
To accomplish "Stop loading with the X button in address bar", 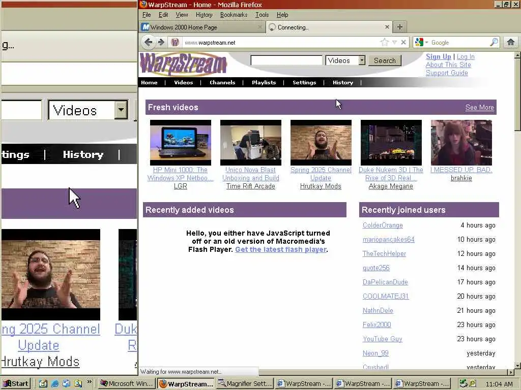I will pos(403,43).
